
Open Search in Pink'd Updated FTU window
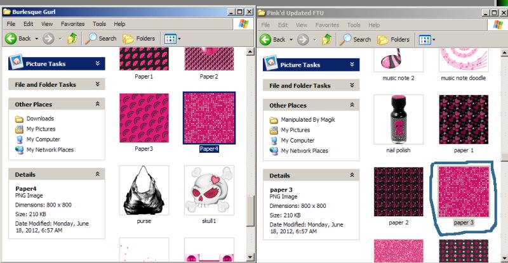356,39
